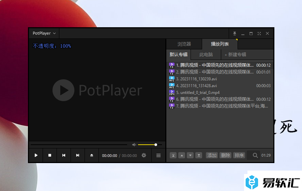Click the playback seek bar
The height and width of the screenshot is (191, 302).
coord(79,145)
